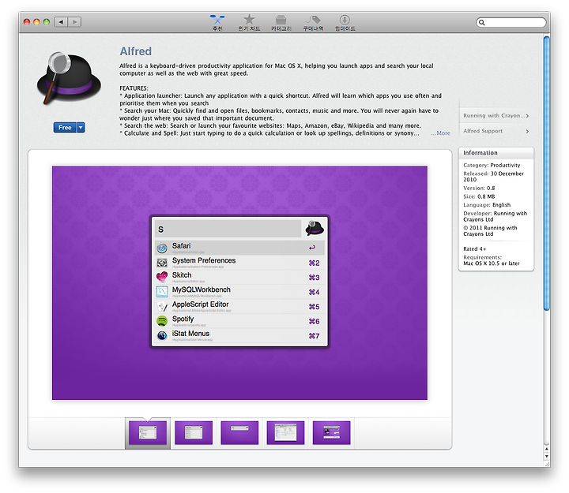The image size is (569, 493).
Task: Click the 'Released: 30 December 2010' line
Action: [x=493, y=177]
